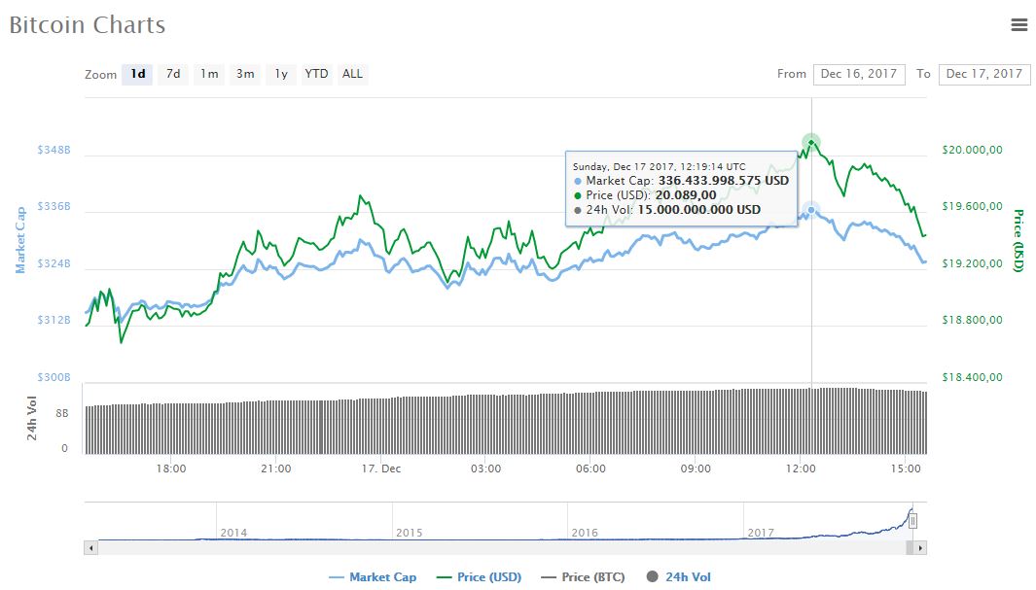Click the $19.600,00 price axis label
Screen dimensions: 1036x590
point(972,207)
